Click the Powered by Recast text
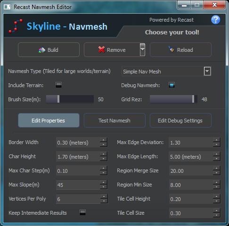This screenshot has height=226, width=229. (172, 20)
